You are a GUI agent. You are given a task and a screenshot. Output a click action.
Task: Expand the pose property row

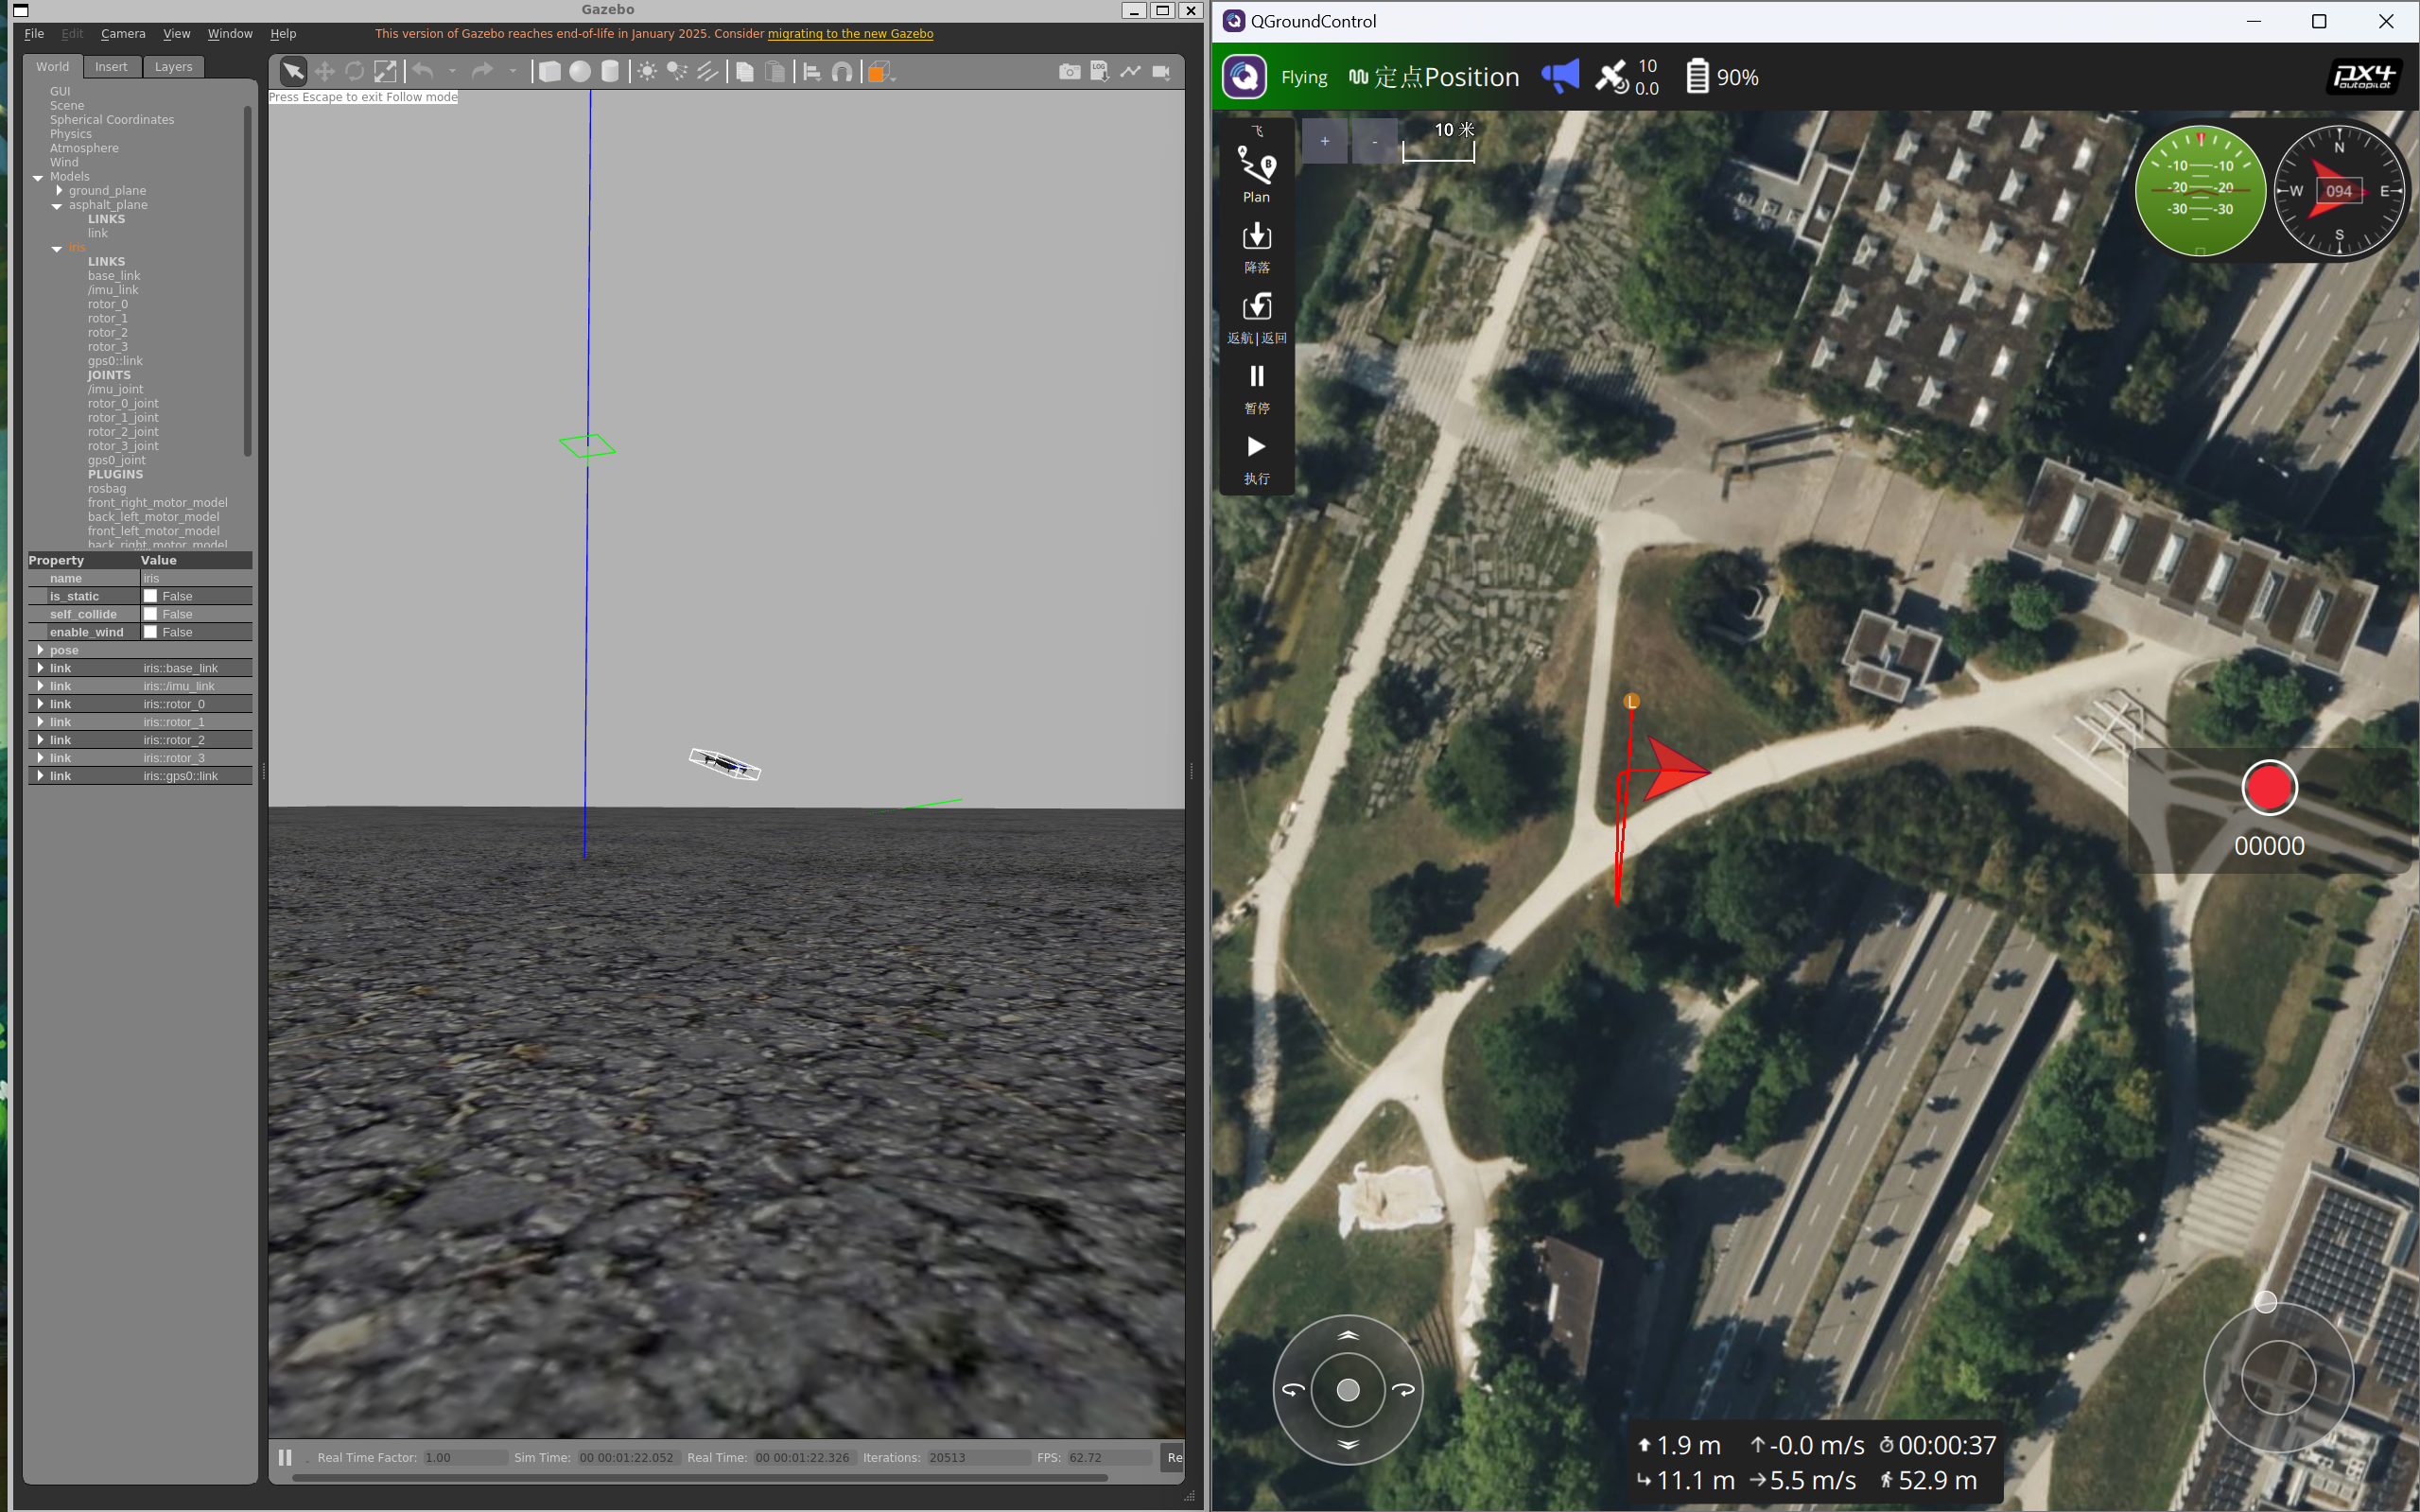pyautogui.click(x=40, y=650)
